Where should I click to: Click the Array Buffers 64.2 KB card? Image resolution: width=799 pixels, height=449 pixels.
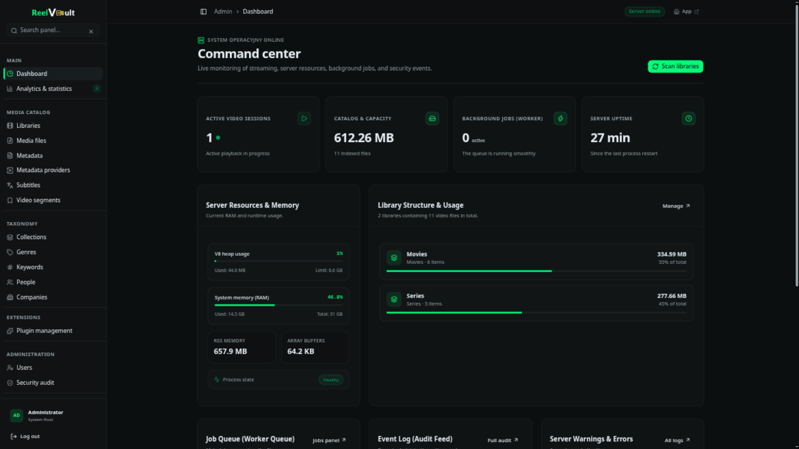[315, 347]
